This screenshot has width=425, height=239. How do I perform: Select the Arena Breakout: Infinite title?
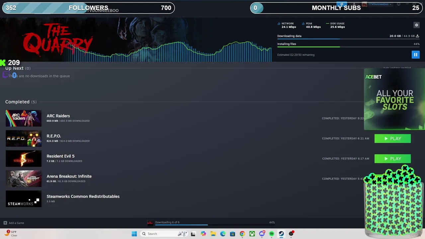click(x=69, y=176)
